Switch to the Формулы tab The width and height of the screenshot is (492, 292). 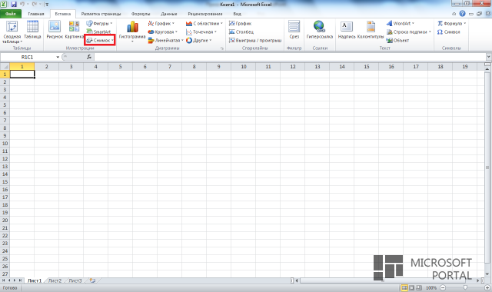click(x=141, y=14)
